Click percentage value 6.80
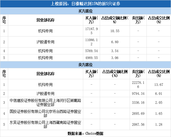The height and width of the screenshot is (137, 171). point(115,42)
